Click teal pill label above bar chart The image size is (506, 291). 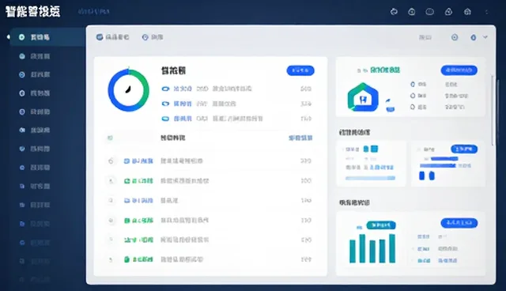381,225
